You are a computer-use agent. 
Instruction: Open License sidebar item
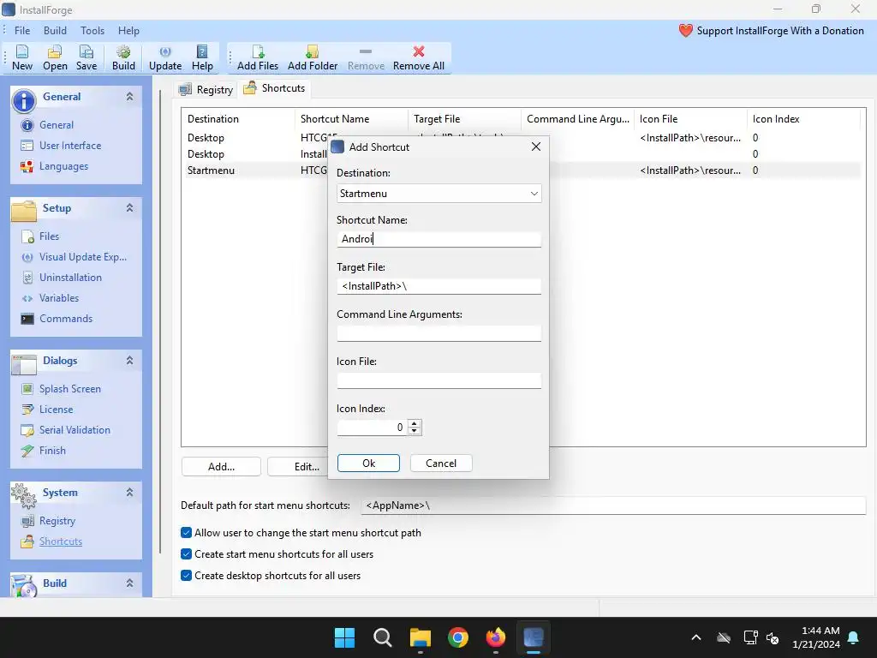click(x=56, y=410)
